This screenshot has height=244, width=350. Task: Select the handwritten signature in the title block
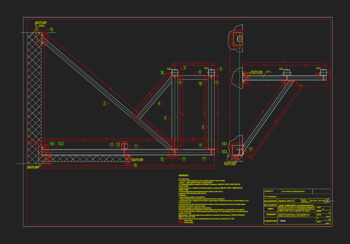coord(329,201)
